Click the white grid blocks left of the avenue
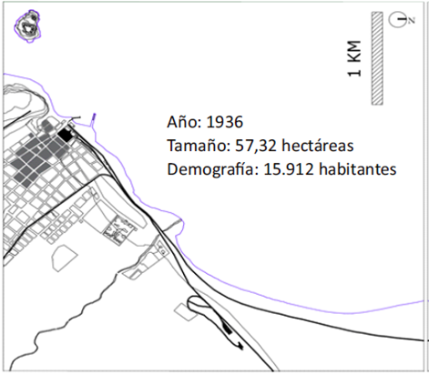Screen dimensions: 429x375 coord(30,207)
